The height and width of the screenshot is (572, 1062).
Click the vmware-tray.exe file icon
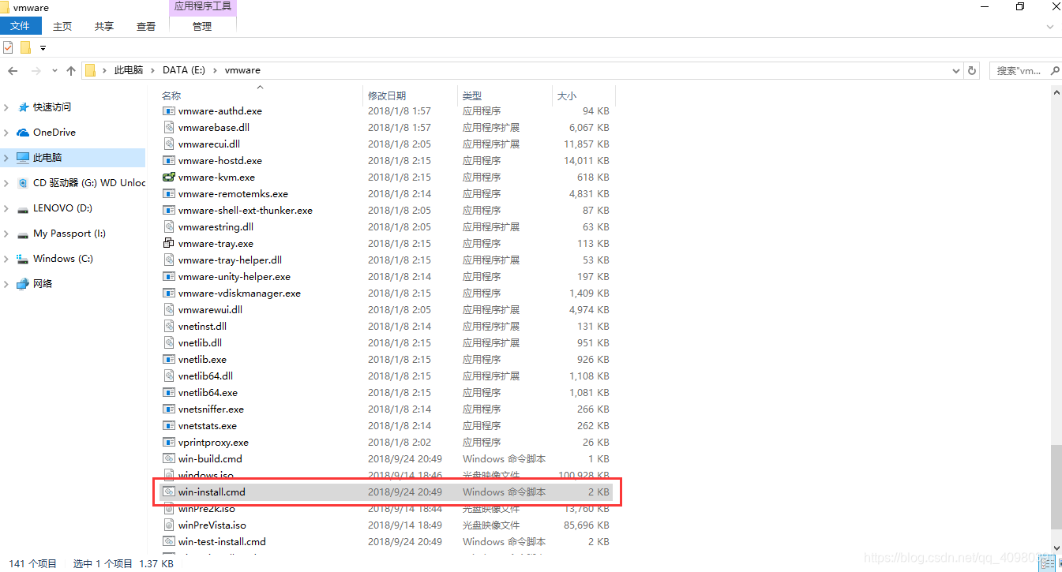click(168, 244)
